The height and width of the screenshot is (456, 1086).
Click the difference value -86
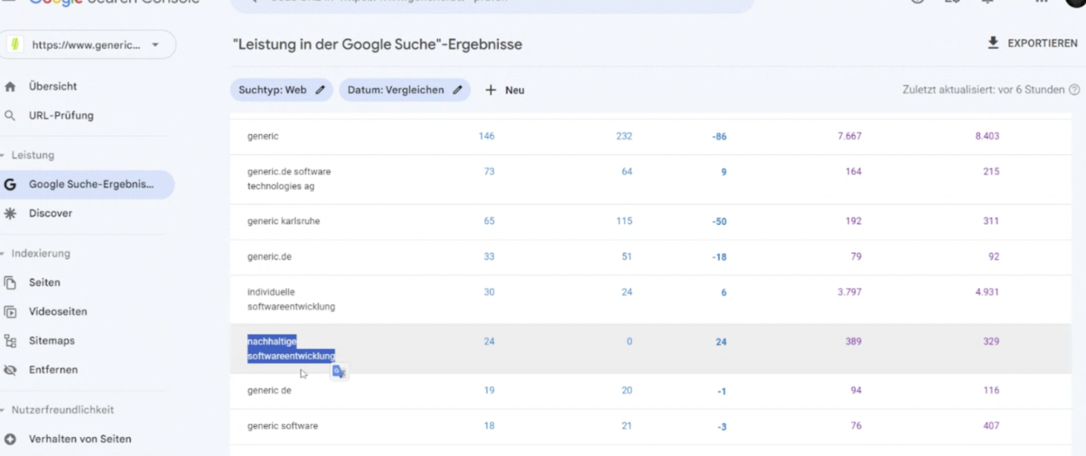(x=719, y=137)
